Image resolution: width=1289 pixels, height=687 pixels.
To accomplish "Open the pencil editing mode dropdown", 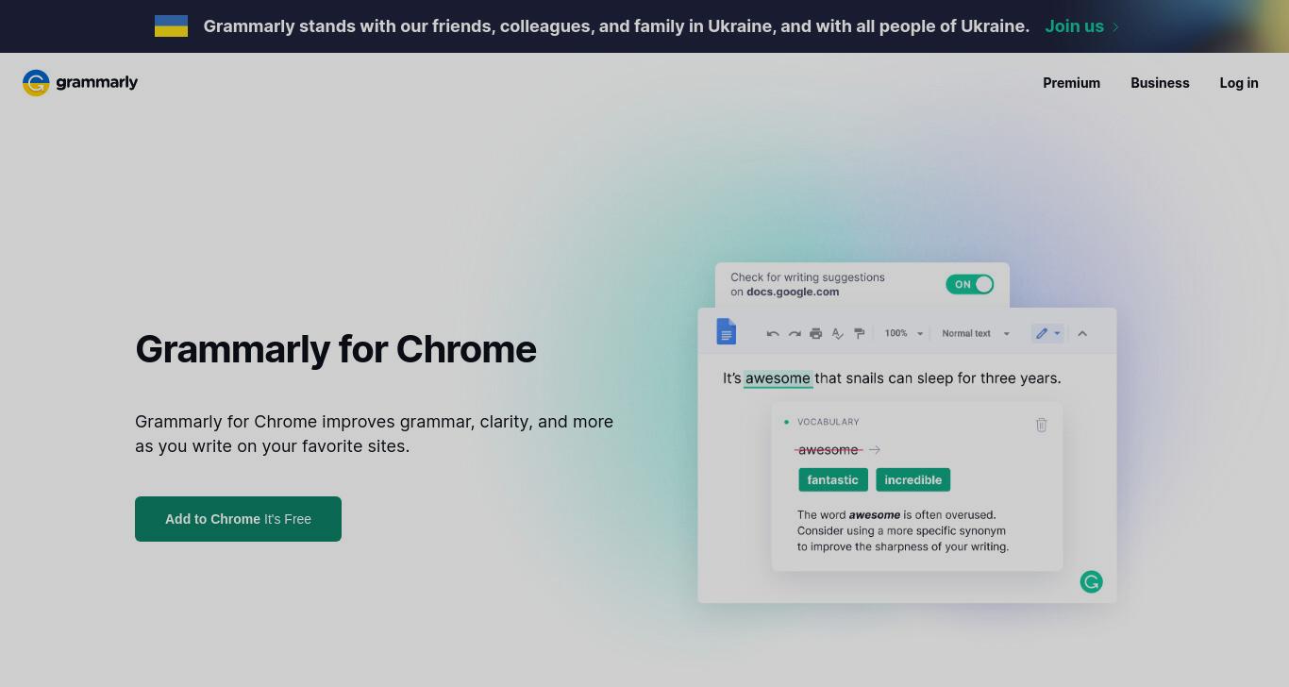I will 1047,333.
